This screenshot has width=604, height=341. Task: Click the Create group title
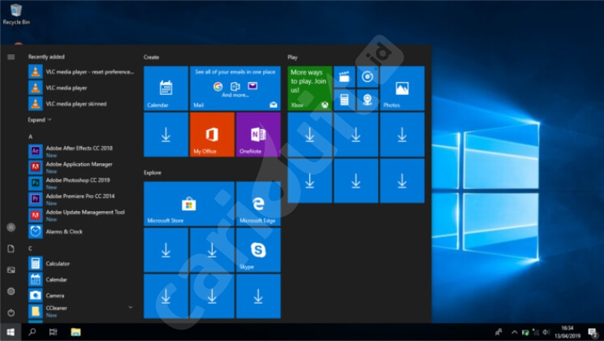pos(151,57)
